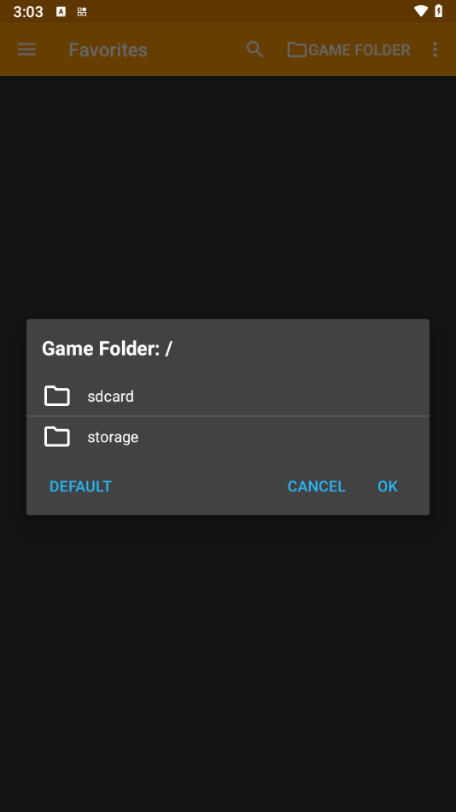The width and height of the screenshot is (456, 812).
Task: Open the storage directory
Action: 228,437
